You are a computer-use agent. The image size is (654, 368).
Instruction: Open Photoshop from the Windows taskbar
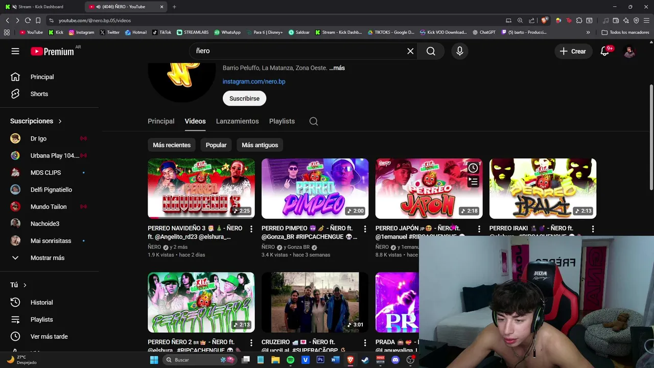click(320, 360)
